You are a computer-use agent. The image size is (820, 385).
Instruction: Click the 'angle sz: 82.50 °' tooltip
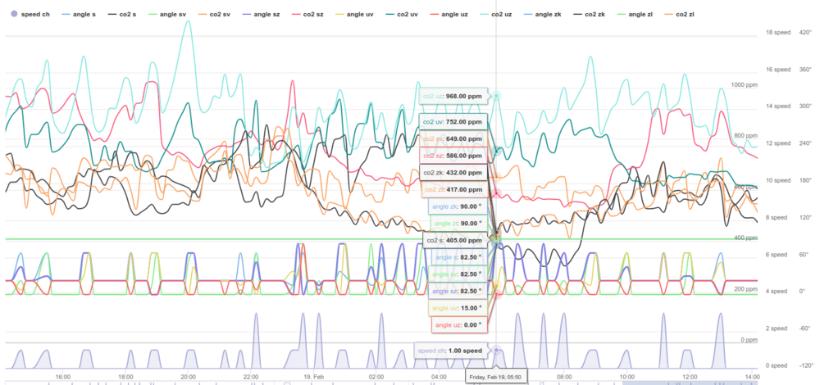coord(458,291)
